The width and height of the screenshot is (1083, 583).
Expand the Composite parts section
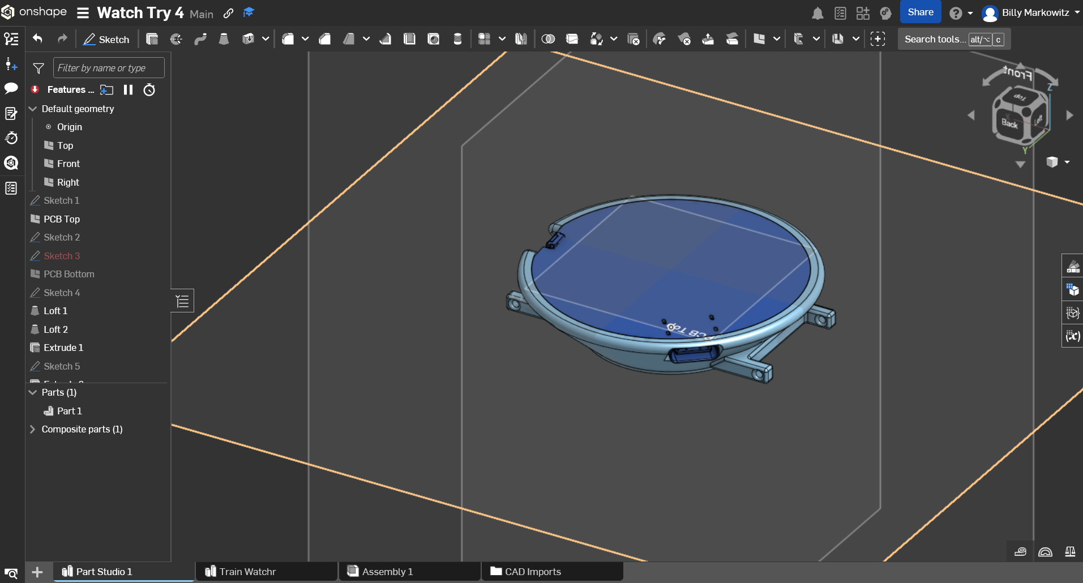point(32,429)
